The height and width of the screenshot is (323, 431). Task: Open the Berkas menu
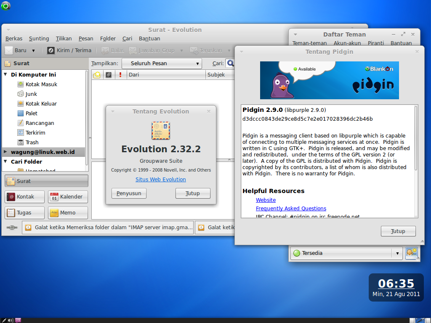14,38
